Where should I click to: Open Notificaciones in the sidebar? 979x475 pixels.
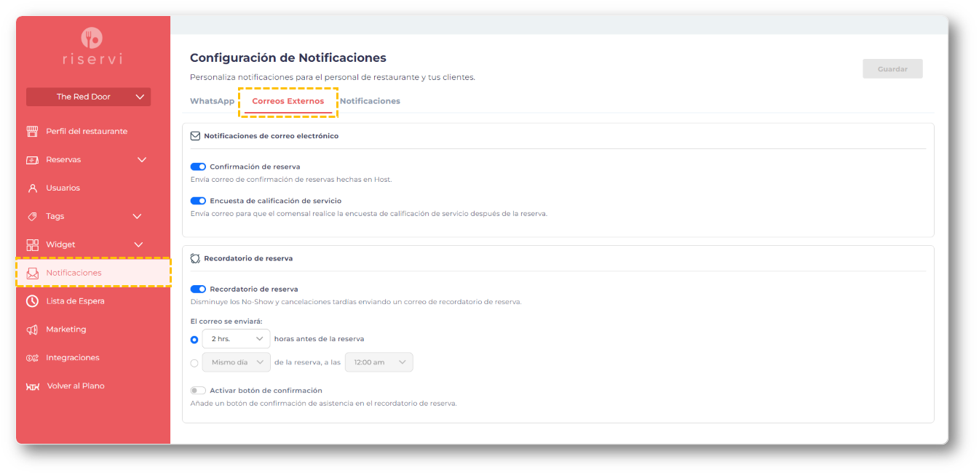click(93, 273)
